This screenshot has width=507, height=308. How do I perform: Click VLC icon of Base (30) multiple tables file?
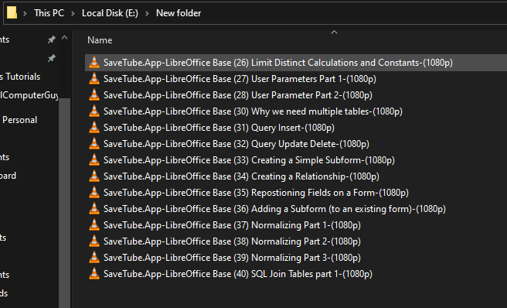94,111
